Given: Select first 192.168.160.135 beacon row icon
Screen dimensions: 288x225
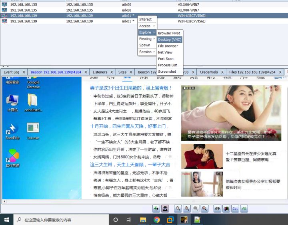Looking at the screenshot, I should (4, 4).
